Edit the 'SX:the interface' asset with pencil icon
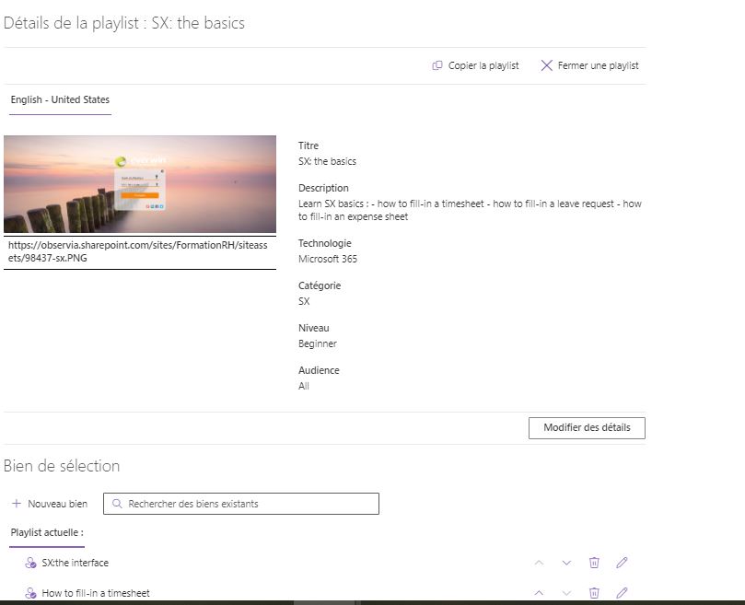745x605 pixels. [622, 562]
